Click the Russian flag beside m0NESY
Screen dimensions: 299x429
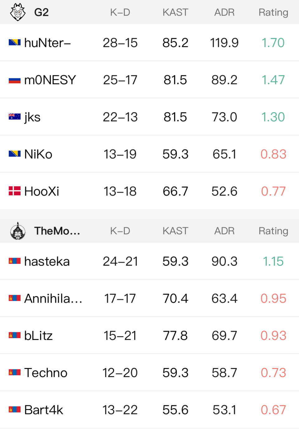pyautogui.click(x=15, y=80)
